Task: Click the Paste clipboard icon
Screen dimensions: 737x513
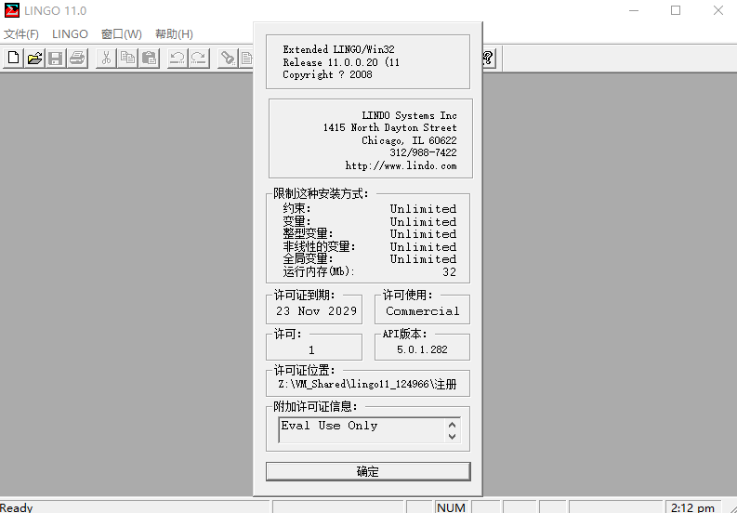Action: (x=149, y=59)
